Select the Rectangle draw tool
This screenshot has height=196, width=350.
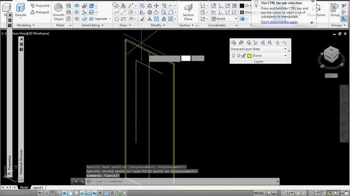[x=123, y=19]
